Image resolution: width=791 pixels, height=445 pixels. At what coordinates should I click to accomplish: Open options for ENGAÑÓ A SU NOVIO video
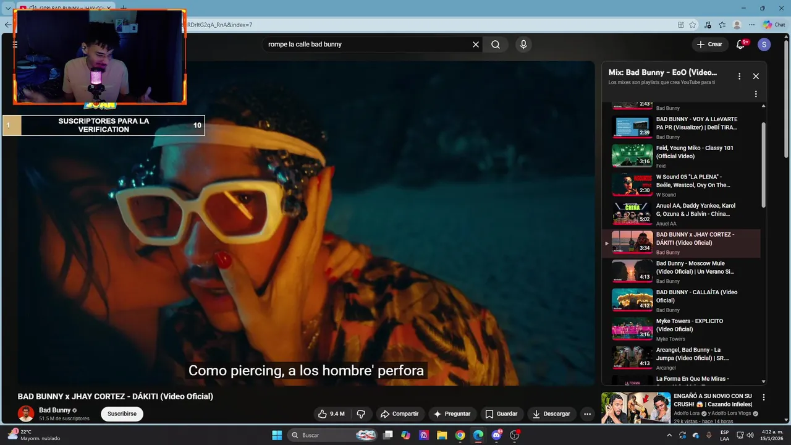coord(764,397)
